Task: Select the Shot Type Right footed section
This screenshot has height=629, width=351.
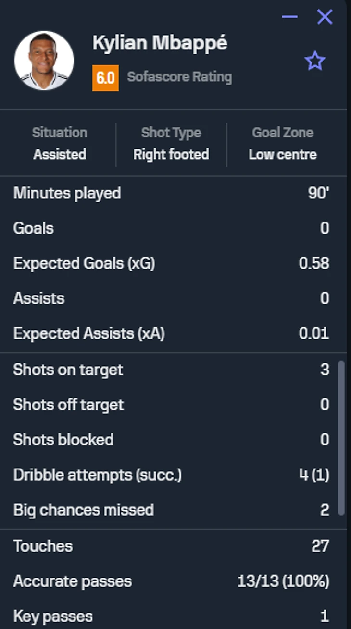Action: [171, 144]
